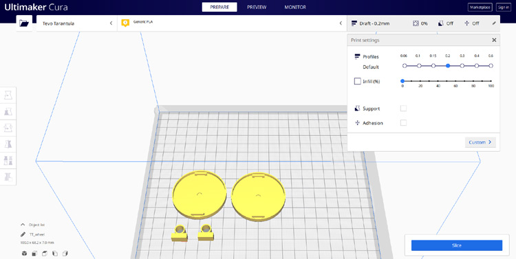Click the Ultimaker Cura logo
This screenshot has height=259, width=516.
36,8
